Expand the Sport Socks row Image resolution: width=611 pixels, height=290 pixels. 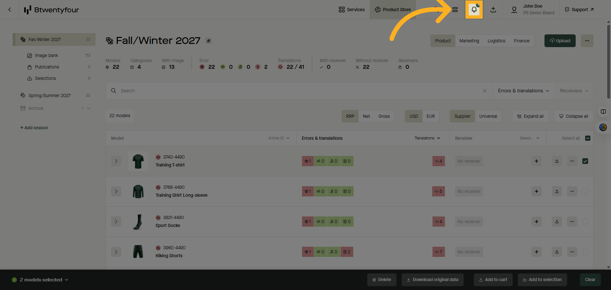click(x=116, y=222)
